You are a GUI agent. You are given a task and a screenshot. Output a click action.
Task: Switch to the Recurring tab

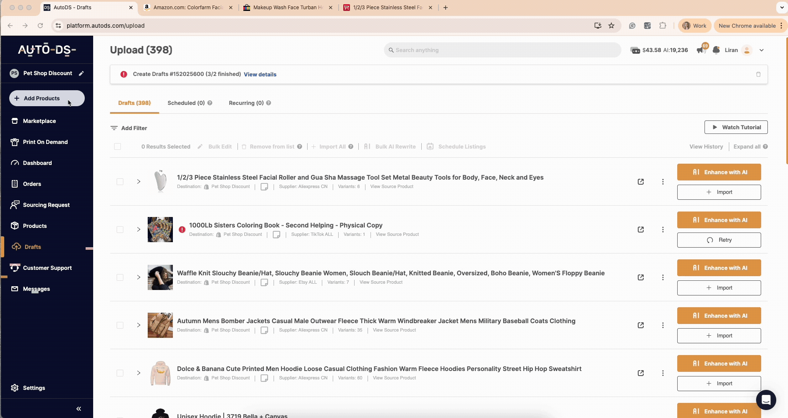tap(245, 103)
